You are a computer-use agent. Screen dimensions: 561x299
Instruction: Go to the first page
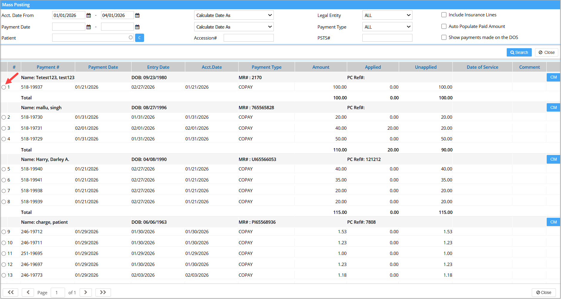click(10, 292)
